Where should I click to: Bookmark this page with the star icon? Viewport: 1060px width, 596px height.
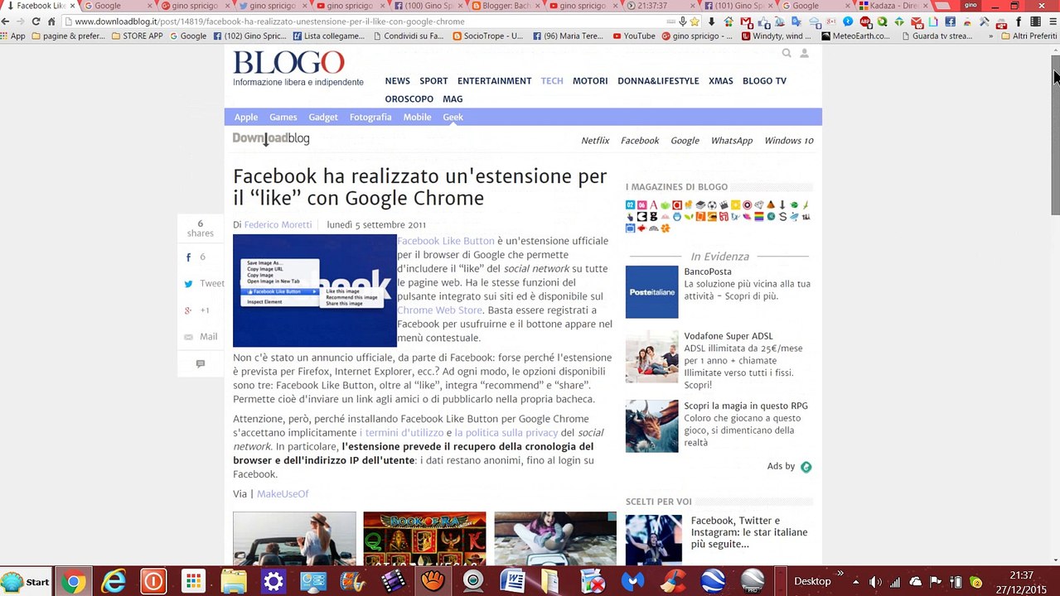point(695,22)
